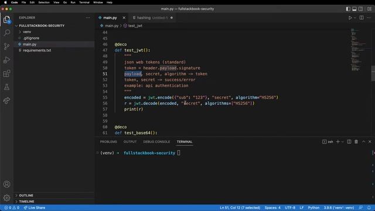Screen dimensions: 375x211
Task: Open the Testing flask icon
Action: click(x=6, y=87)
